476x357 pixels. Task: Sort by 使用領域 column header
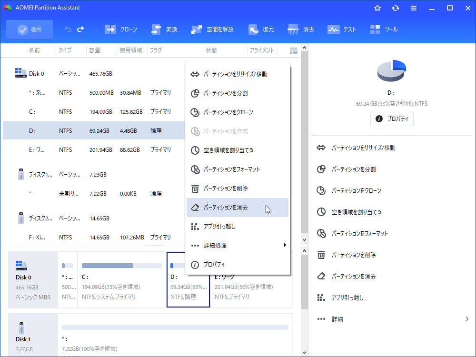pos(131,50)
